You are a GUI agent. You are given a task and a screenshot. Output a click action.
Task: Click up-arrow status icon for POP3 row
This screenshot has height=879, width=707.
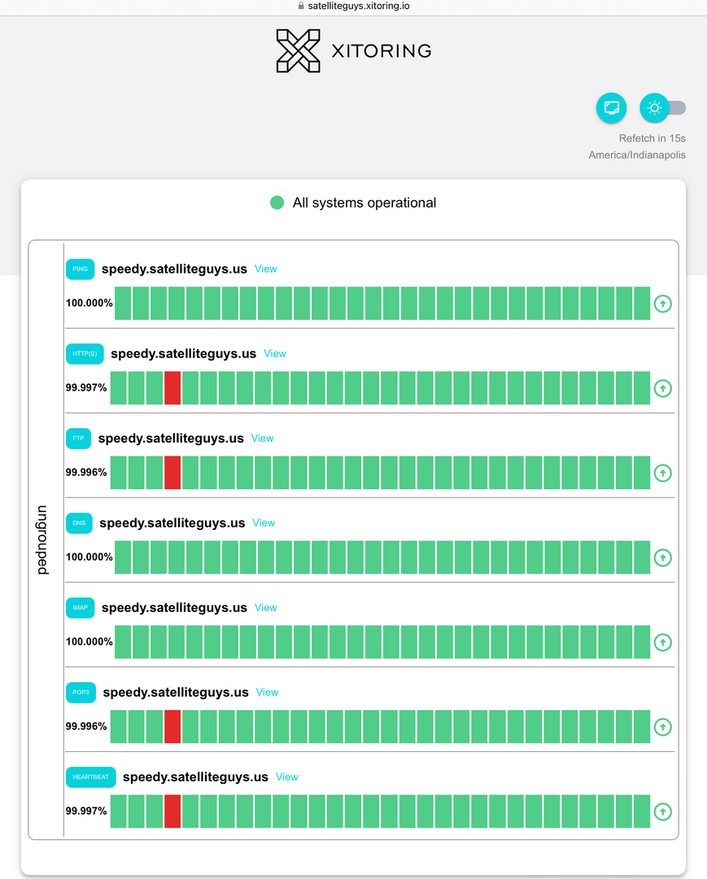point(663,727)
